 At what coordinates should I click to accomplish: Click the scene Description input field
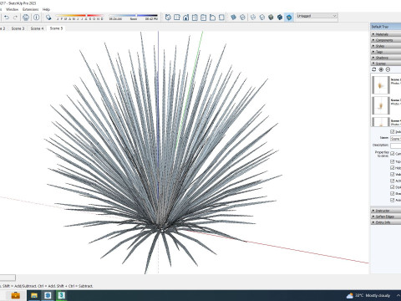pyautogui.click(x=395, y=145)
